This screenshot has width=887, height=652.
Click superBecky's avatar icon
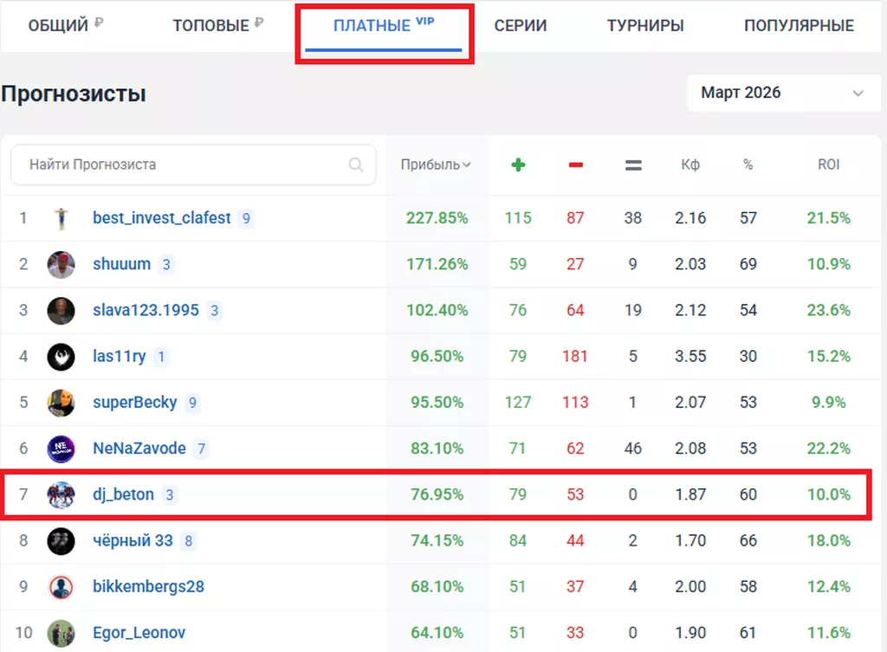click(61, 403)
